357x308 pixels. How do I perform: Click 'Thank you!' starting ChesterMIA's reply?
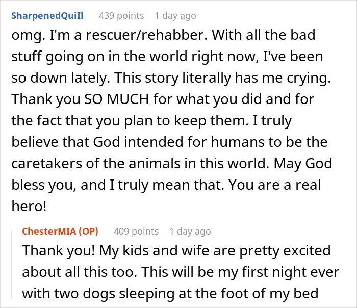tap(59, 250)
